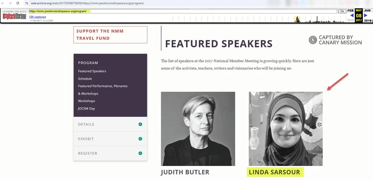Click the browser back arrow
The height and width of the screenshot is (180, 373).
[3, 3]
